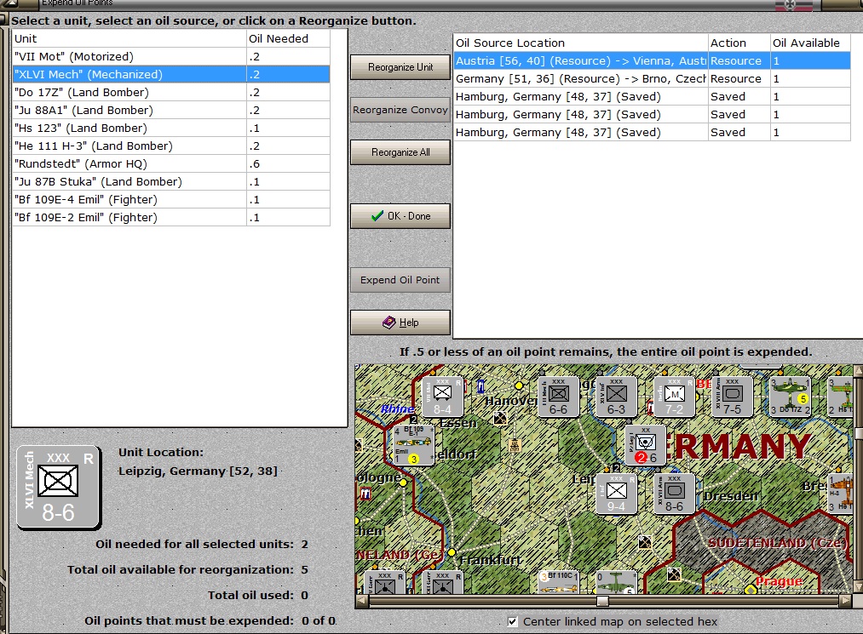Click the large XLVI Mech 8-6 unit counter
This screenshot has width=863, height=634.
(x=58, y=488)
